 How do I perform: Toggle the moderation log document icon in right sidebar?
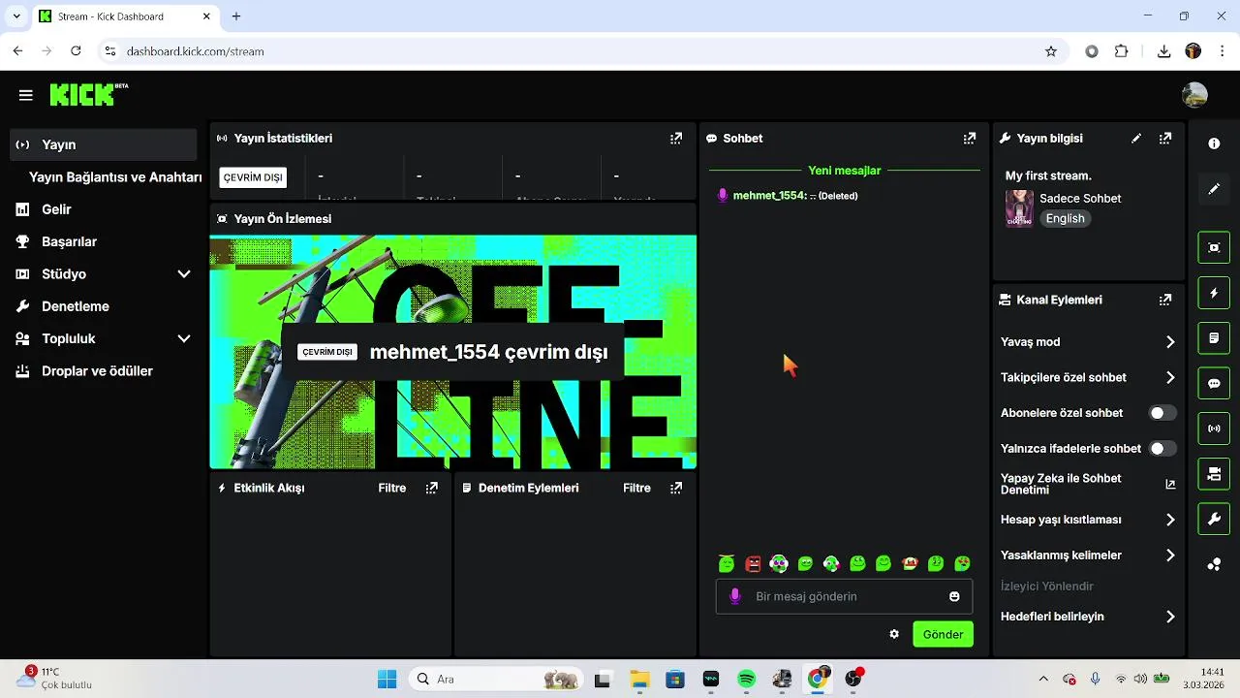click(x=1214, y=338)
